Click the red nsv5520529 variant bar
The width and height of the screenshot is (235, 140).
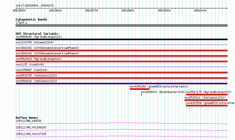click(x=121, y=61)
